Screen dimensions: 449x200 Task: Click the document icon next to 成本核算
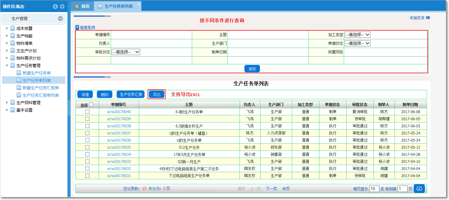coord(13,28)
